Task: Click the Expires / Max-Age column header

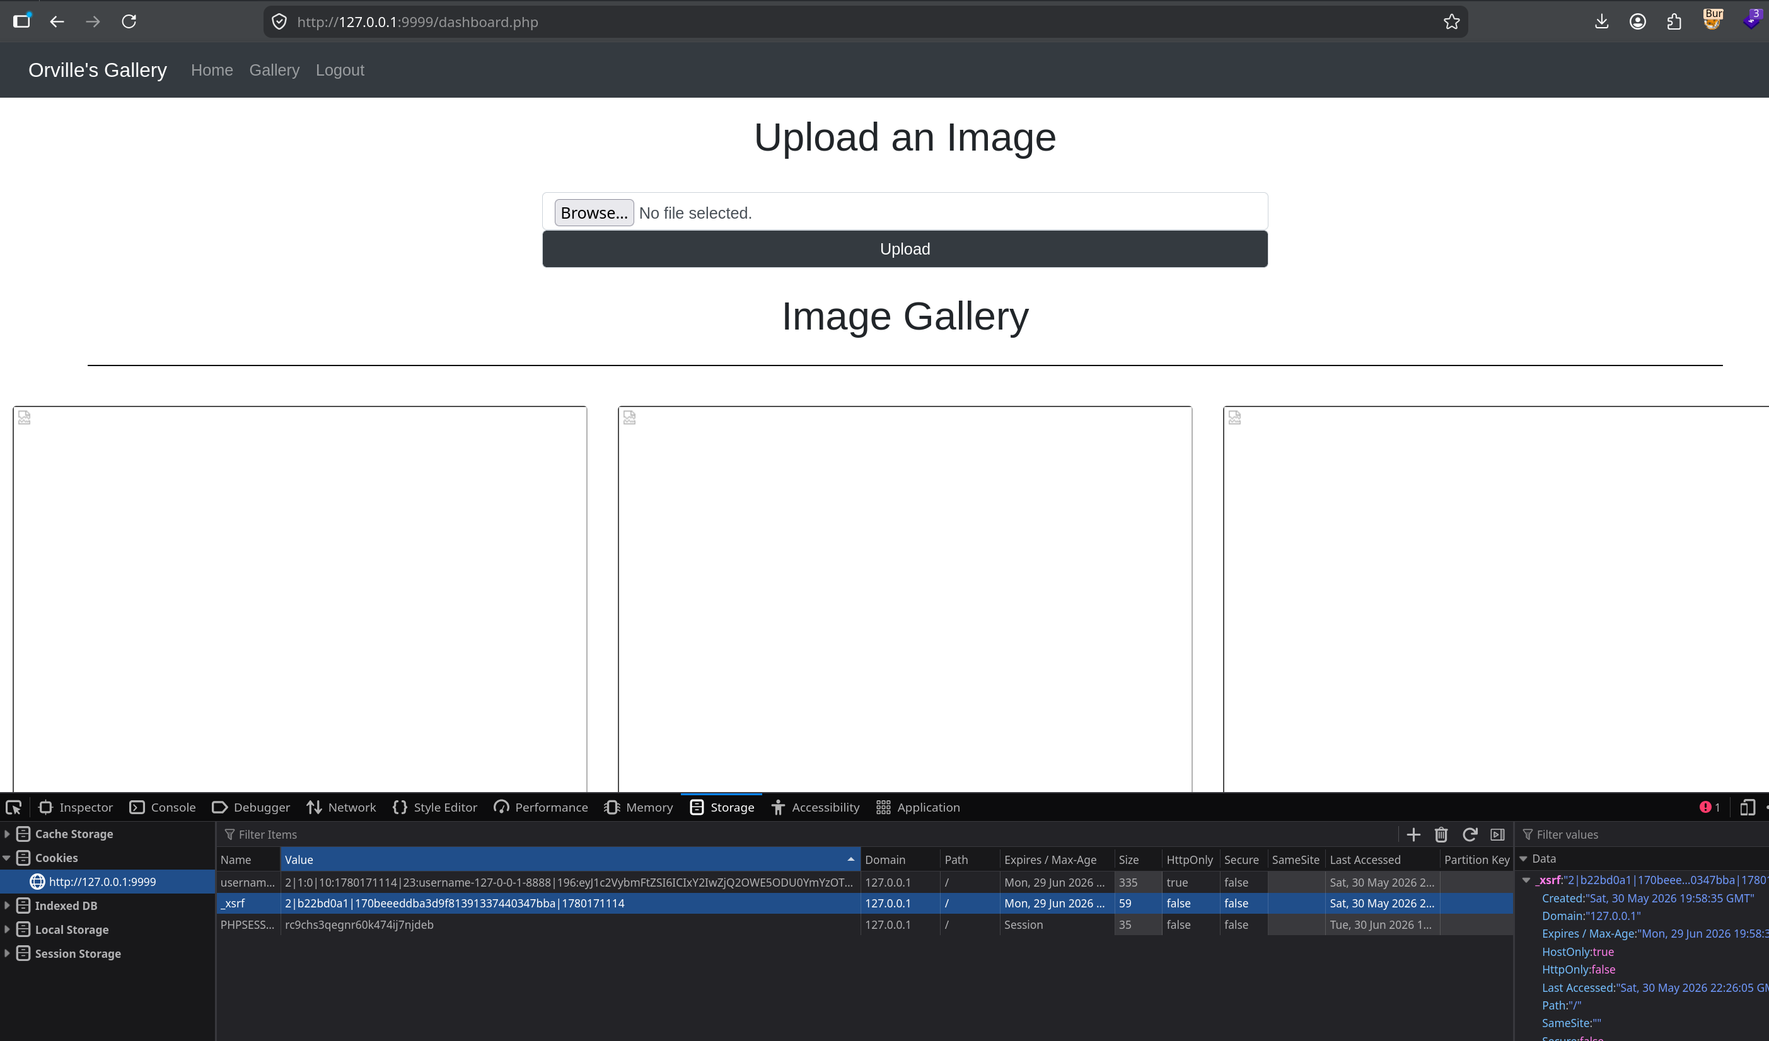Action: pyautogui.click(x=1057, y=860)
